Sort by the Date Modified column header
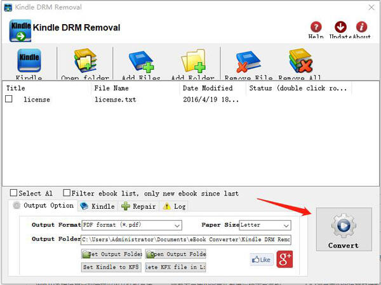Screen dimensions: 381x285 [213, 88]
